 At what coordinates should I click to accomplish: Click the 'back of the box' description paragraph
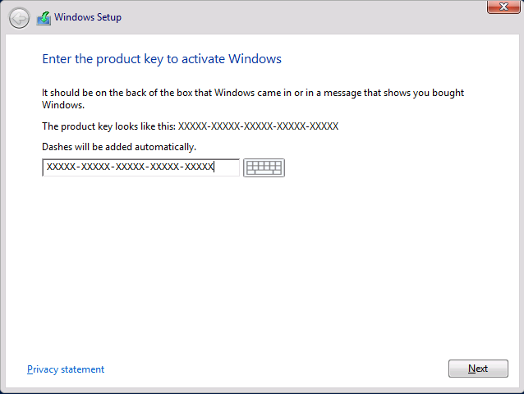[253, 98]
